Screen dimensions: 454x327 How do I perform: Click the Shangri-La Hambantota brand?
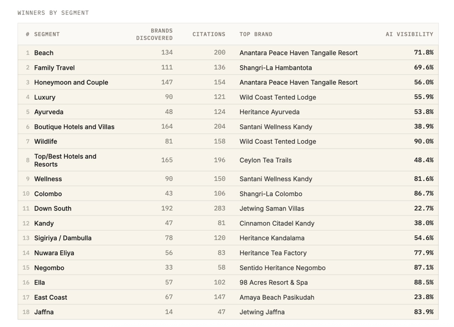coord(276,68)
